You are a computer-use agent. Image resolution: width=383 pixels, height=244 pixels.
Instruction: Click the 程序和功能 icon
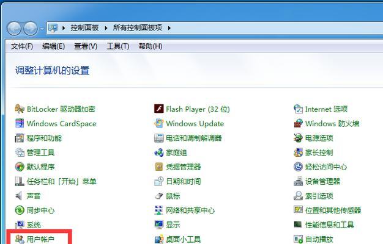coord(20,138)
